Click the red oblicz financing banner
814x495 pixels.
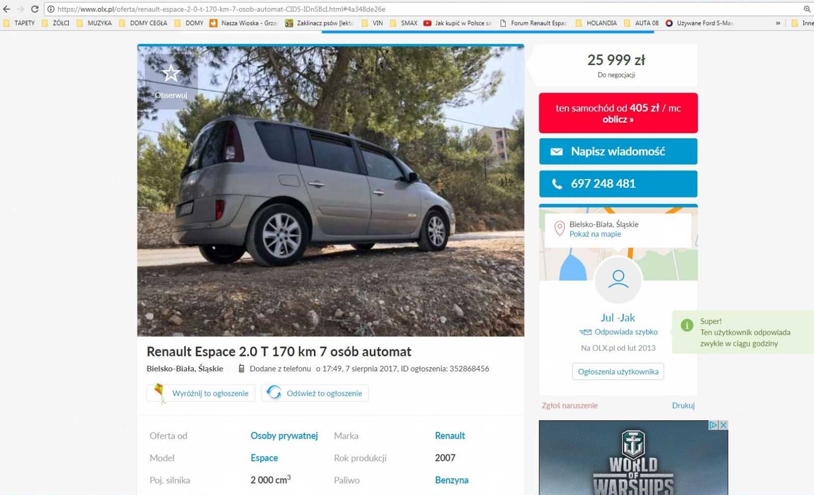618,113
